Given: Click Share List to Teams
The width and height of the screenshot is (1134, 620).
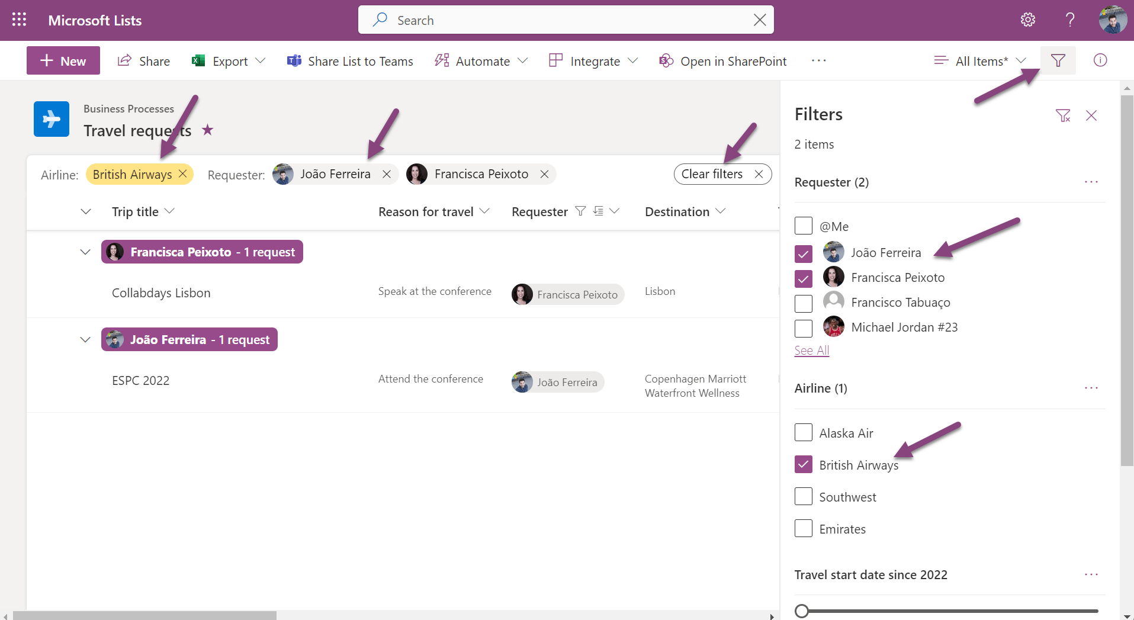Looking at the screenshot, I should pyautogui.click(x=350, y=61).
